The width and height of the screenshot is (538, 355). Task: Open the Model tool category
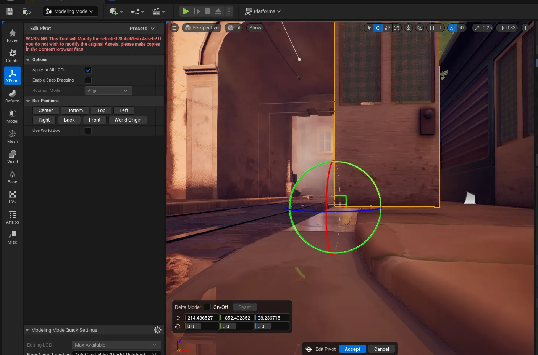coord(12,116)
